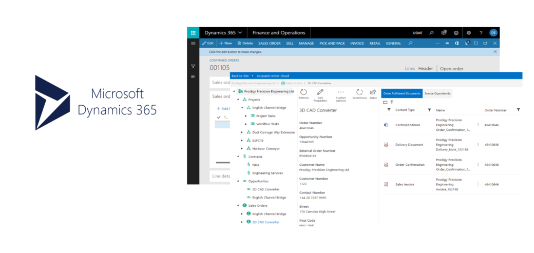Click the Back to Site link

pyautogui.click(x=240, y=75)
